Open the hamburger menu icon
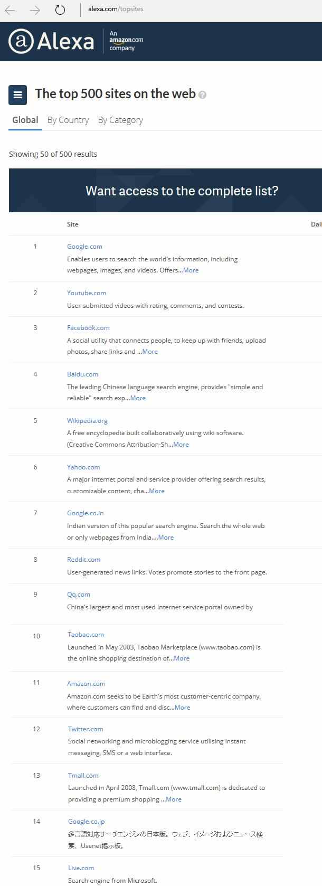Viewport: 322px width, 886px height. tap(18, 95)
